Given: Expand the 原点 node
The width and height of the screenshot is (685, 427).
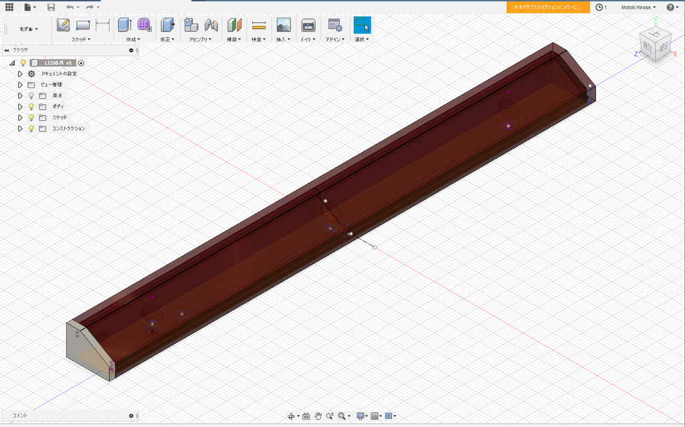Looking at the screenshot, I should coord(20,96).
